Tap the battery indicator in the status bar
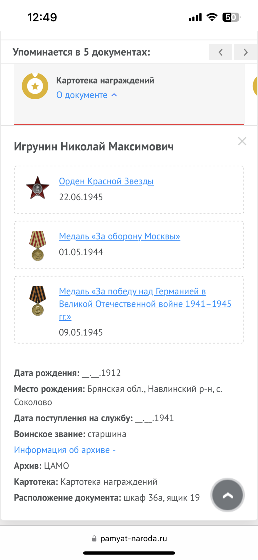This screenshot has width=258, height=560. point(231,17)
